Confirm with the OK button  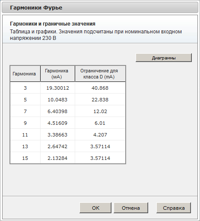pos(95,208)
